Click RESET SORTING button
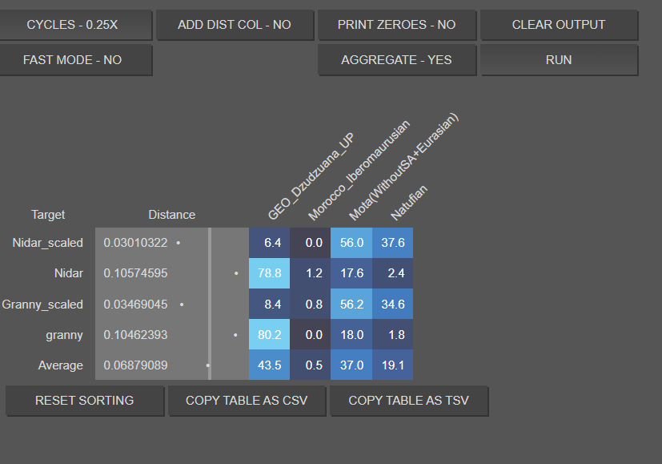The image size is (662, 464). click(x=84, y=401)
